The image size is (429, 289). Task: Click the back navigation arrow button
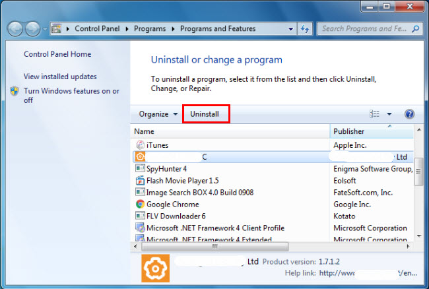[x=15, y=29]
